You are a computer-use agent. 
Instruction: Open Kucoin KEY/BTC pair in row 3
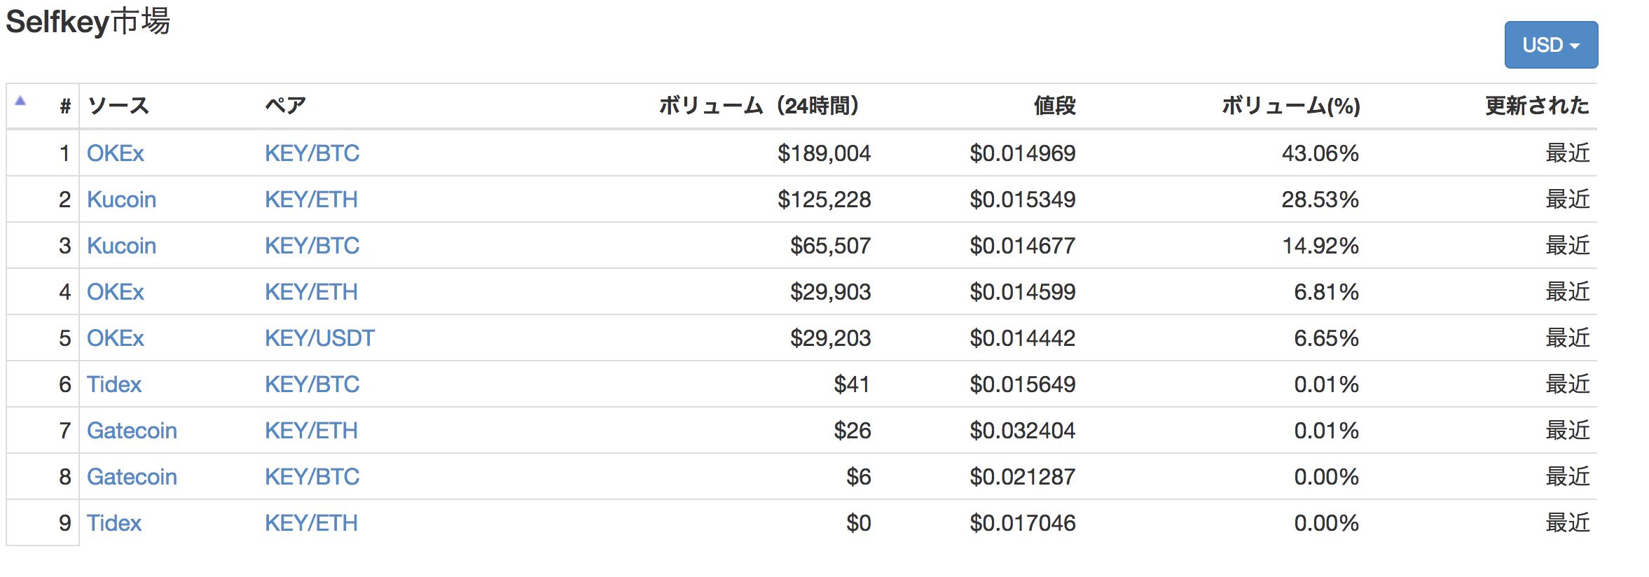312,245
